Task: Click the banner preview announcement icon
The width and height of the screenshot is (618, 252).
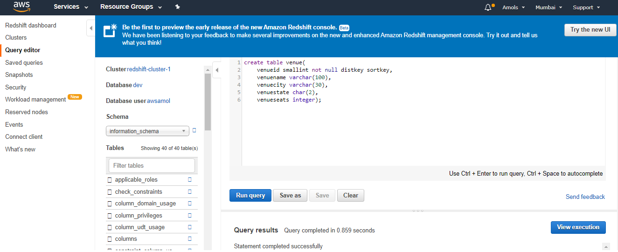Action: click(110, 30)
